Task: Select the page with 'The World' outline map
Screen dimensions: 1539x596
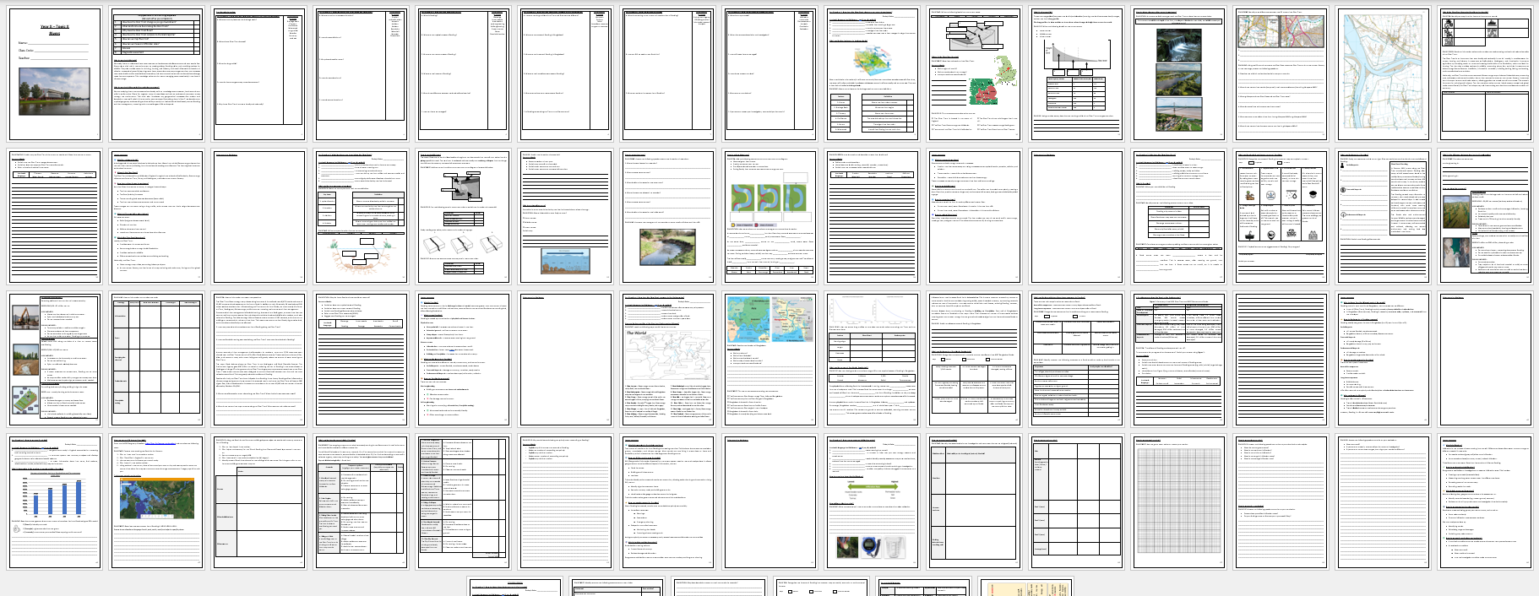Action: click(668, 360)
